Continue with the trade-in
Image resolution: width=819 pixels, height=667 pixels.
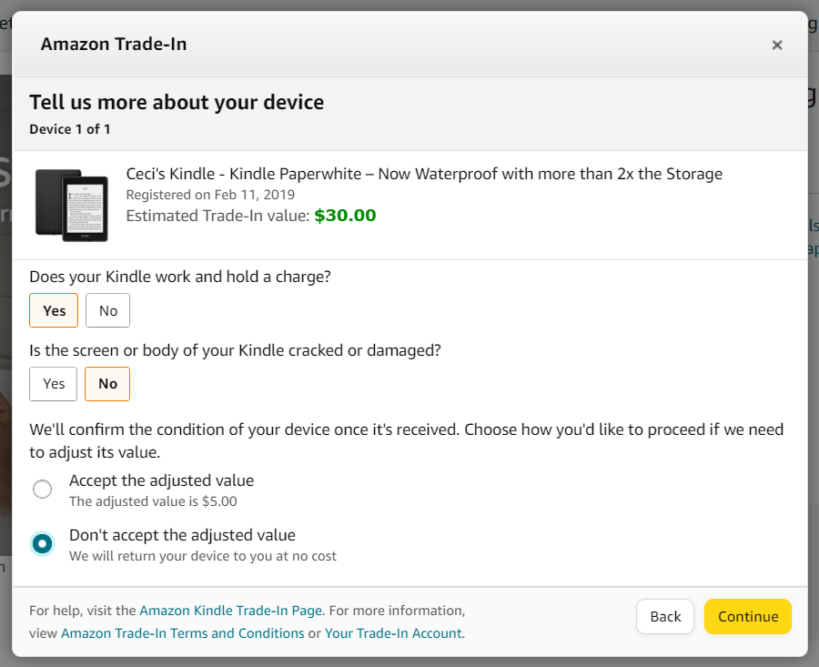[x=748, y=616]
